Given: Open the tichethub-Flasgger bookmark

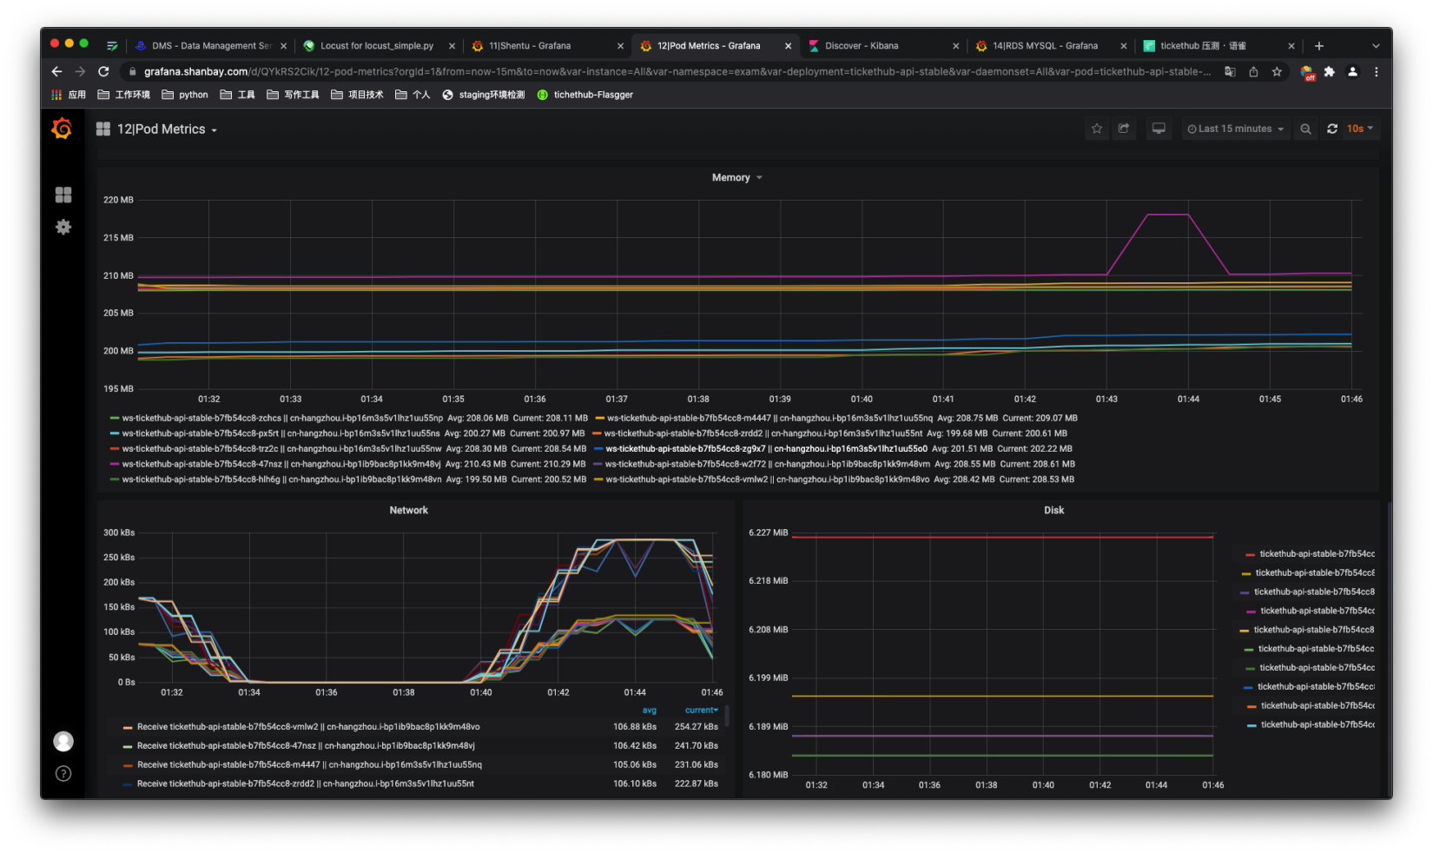Looking at the screenshot, I should (585, 95).
